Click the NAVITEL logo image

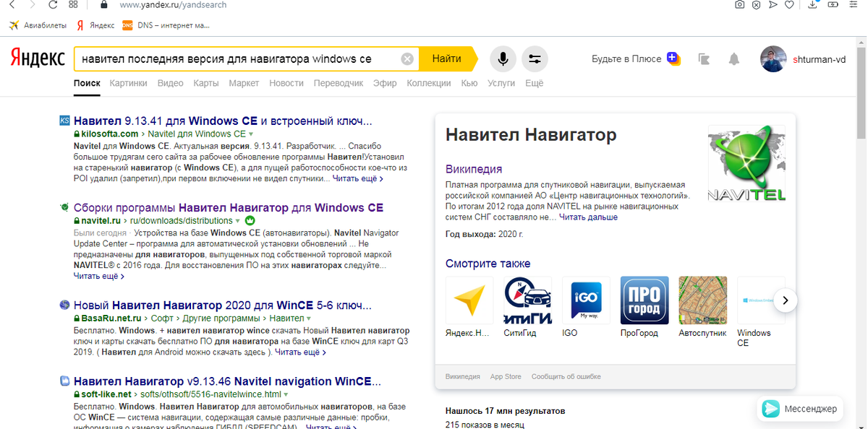[746, 164]
